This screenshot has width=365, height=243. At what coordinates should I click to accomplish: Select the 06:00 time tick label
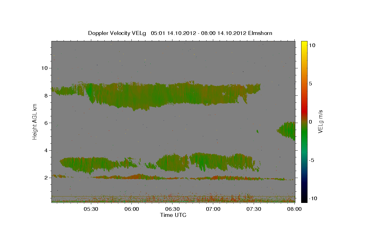(132, 209)
